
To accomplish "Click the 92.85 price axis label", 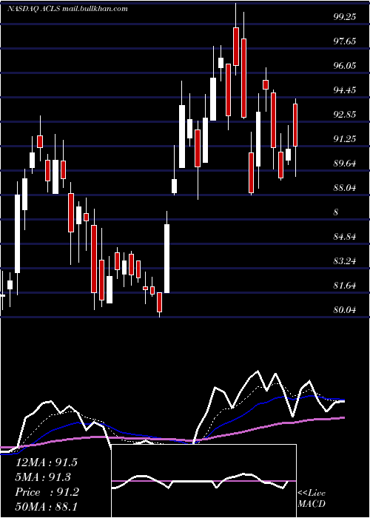I will coord(345,115).
